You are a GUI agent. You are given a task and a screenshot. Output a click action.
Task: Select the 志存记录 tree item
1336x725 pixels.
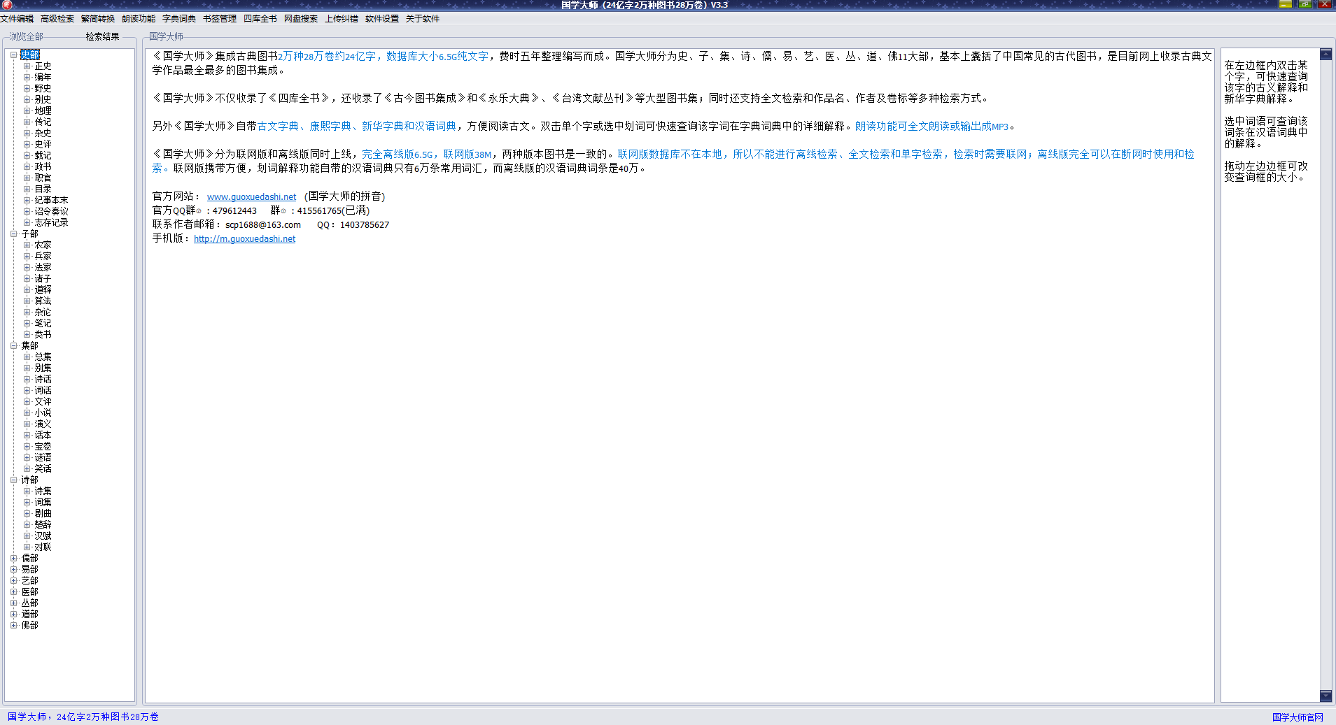[x=51, y=222]
